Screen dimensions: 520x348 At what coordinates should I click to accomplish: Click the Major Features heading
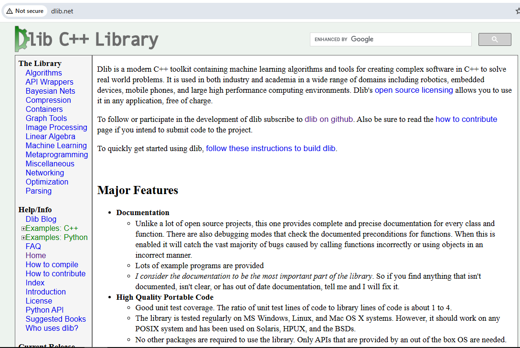pyautogui.click(x=138, y=190)
